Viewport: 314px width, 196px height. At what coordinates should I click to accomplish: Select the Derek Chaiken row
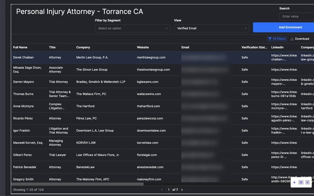[23, 57]
